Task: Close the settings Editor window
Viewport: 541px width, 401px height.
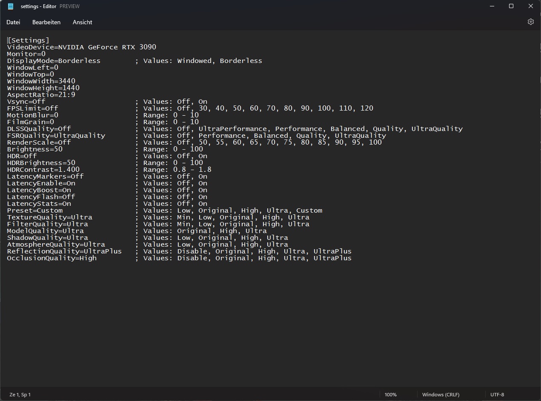Action: point(531,6)
